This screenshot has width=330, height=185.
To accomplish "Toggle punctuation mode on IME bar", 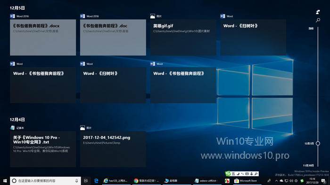I will tap(242, 174).
